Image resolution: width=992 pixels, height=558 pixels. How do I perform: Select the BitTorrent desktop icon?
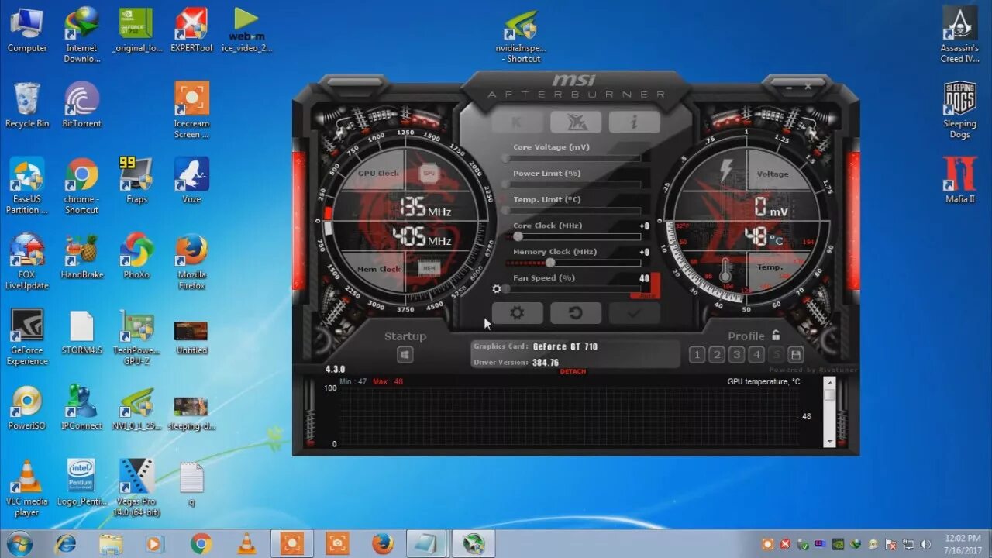point(81,105)
